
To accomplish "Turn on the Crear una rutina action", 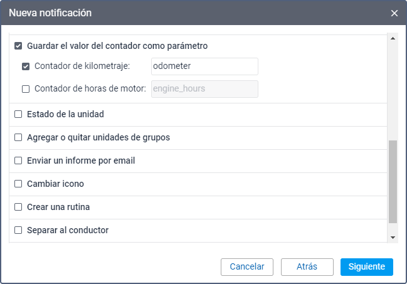I will (x=18, y=207).
